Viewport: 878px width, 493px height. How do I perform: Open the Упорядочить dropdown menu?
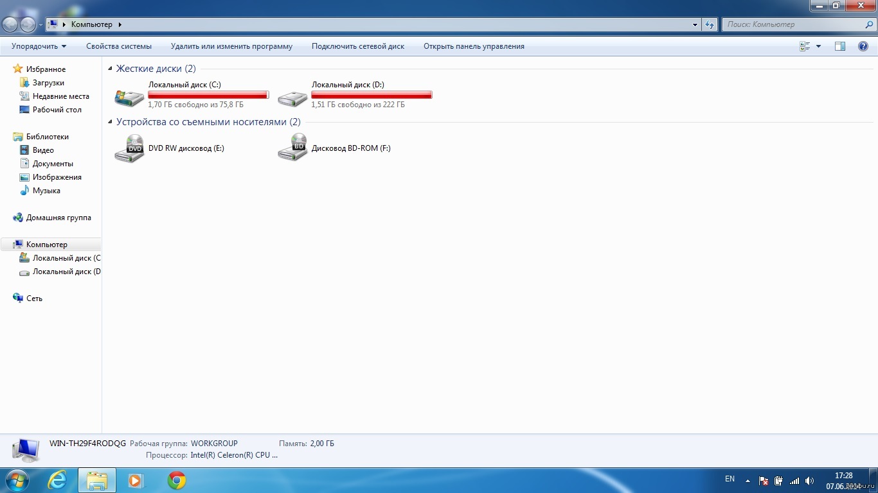click(x=39, y=46)
